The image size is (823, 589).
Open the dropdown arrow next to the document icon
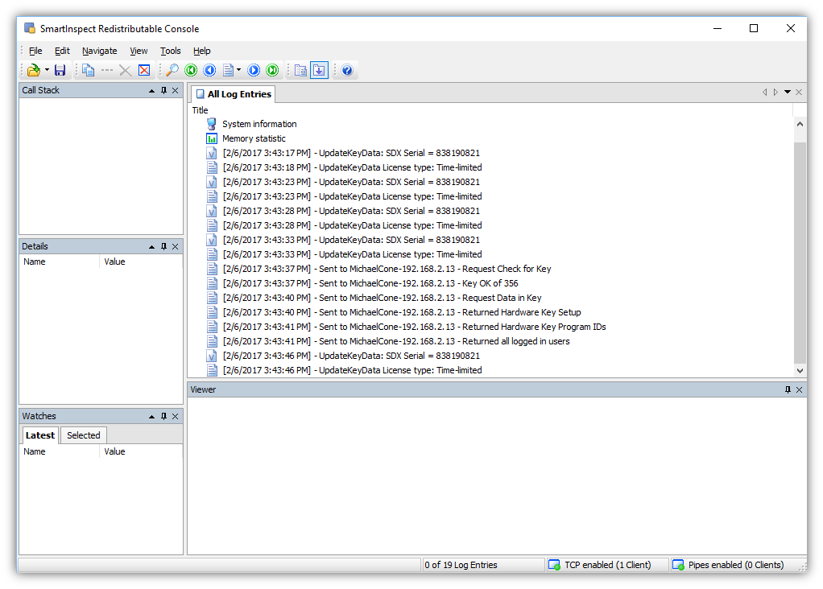point(239,71)
